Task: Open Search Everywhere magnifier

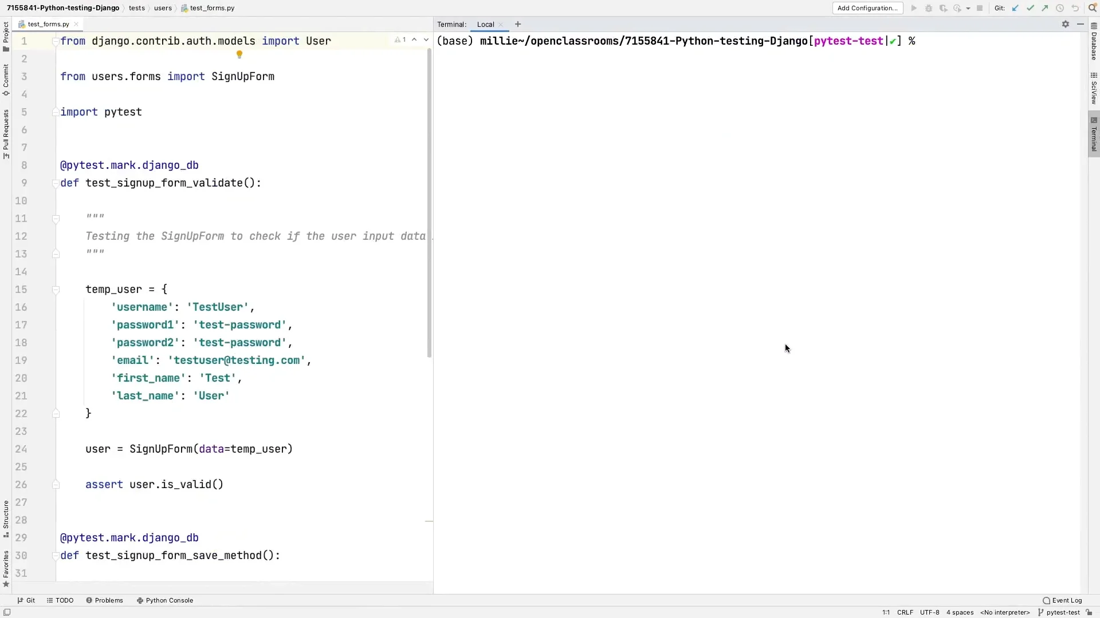Action: click(x=1092, y=8)
